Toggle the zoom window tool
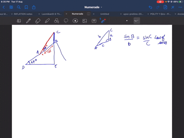Screen dimensions: 184x138 coord(19,21)
